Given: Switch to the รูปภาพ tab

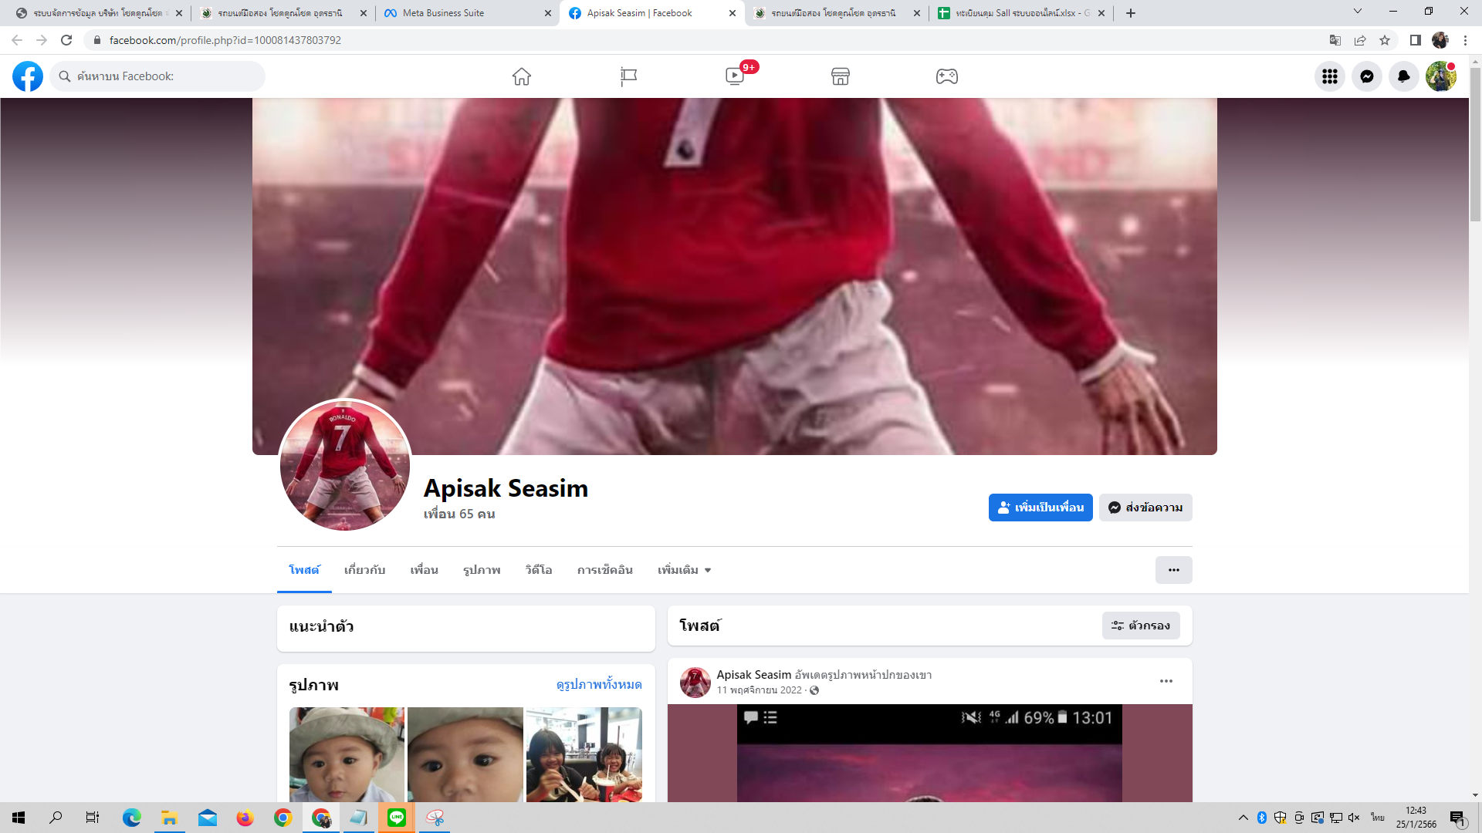Looking at the screenshot, I should [x=482, y=570].
